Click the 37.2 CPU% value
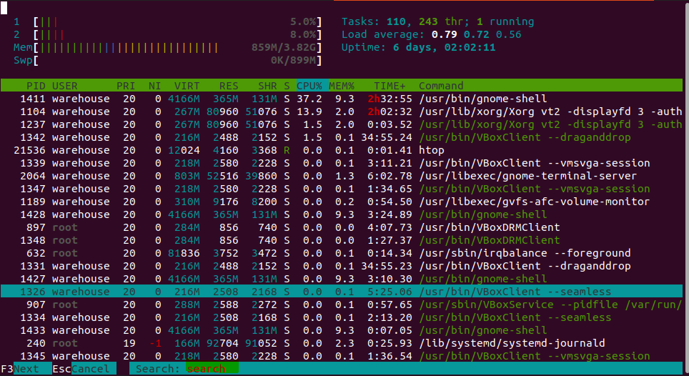Image resolution: width=689 pixels, height=376 pixels. [309, 99]
